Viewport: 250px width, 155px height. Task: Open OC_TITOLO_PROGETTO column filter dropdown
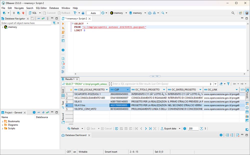click(164, 89)
